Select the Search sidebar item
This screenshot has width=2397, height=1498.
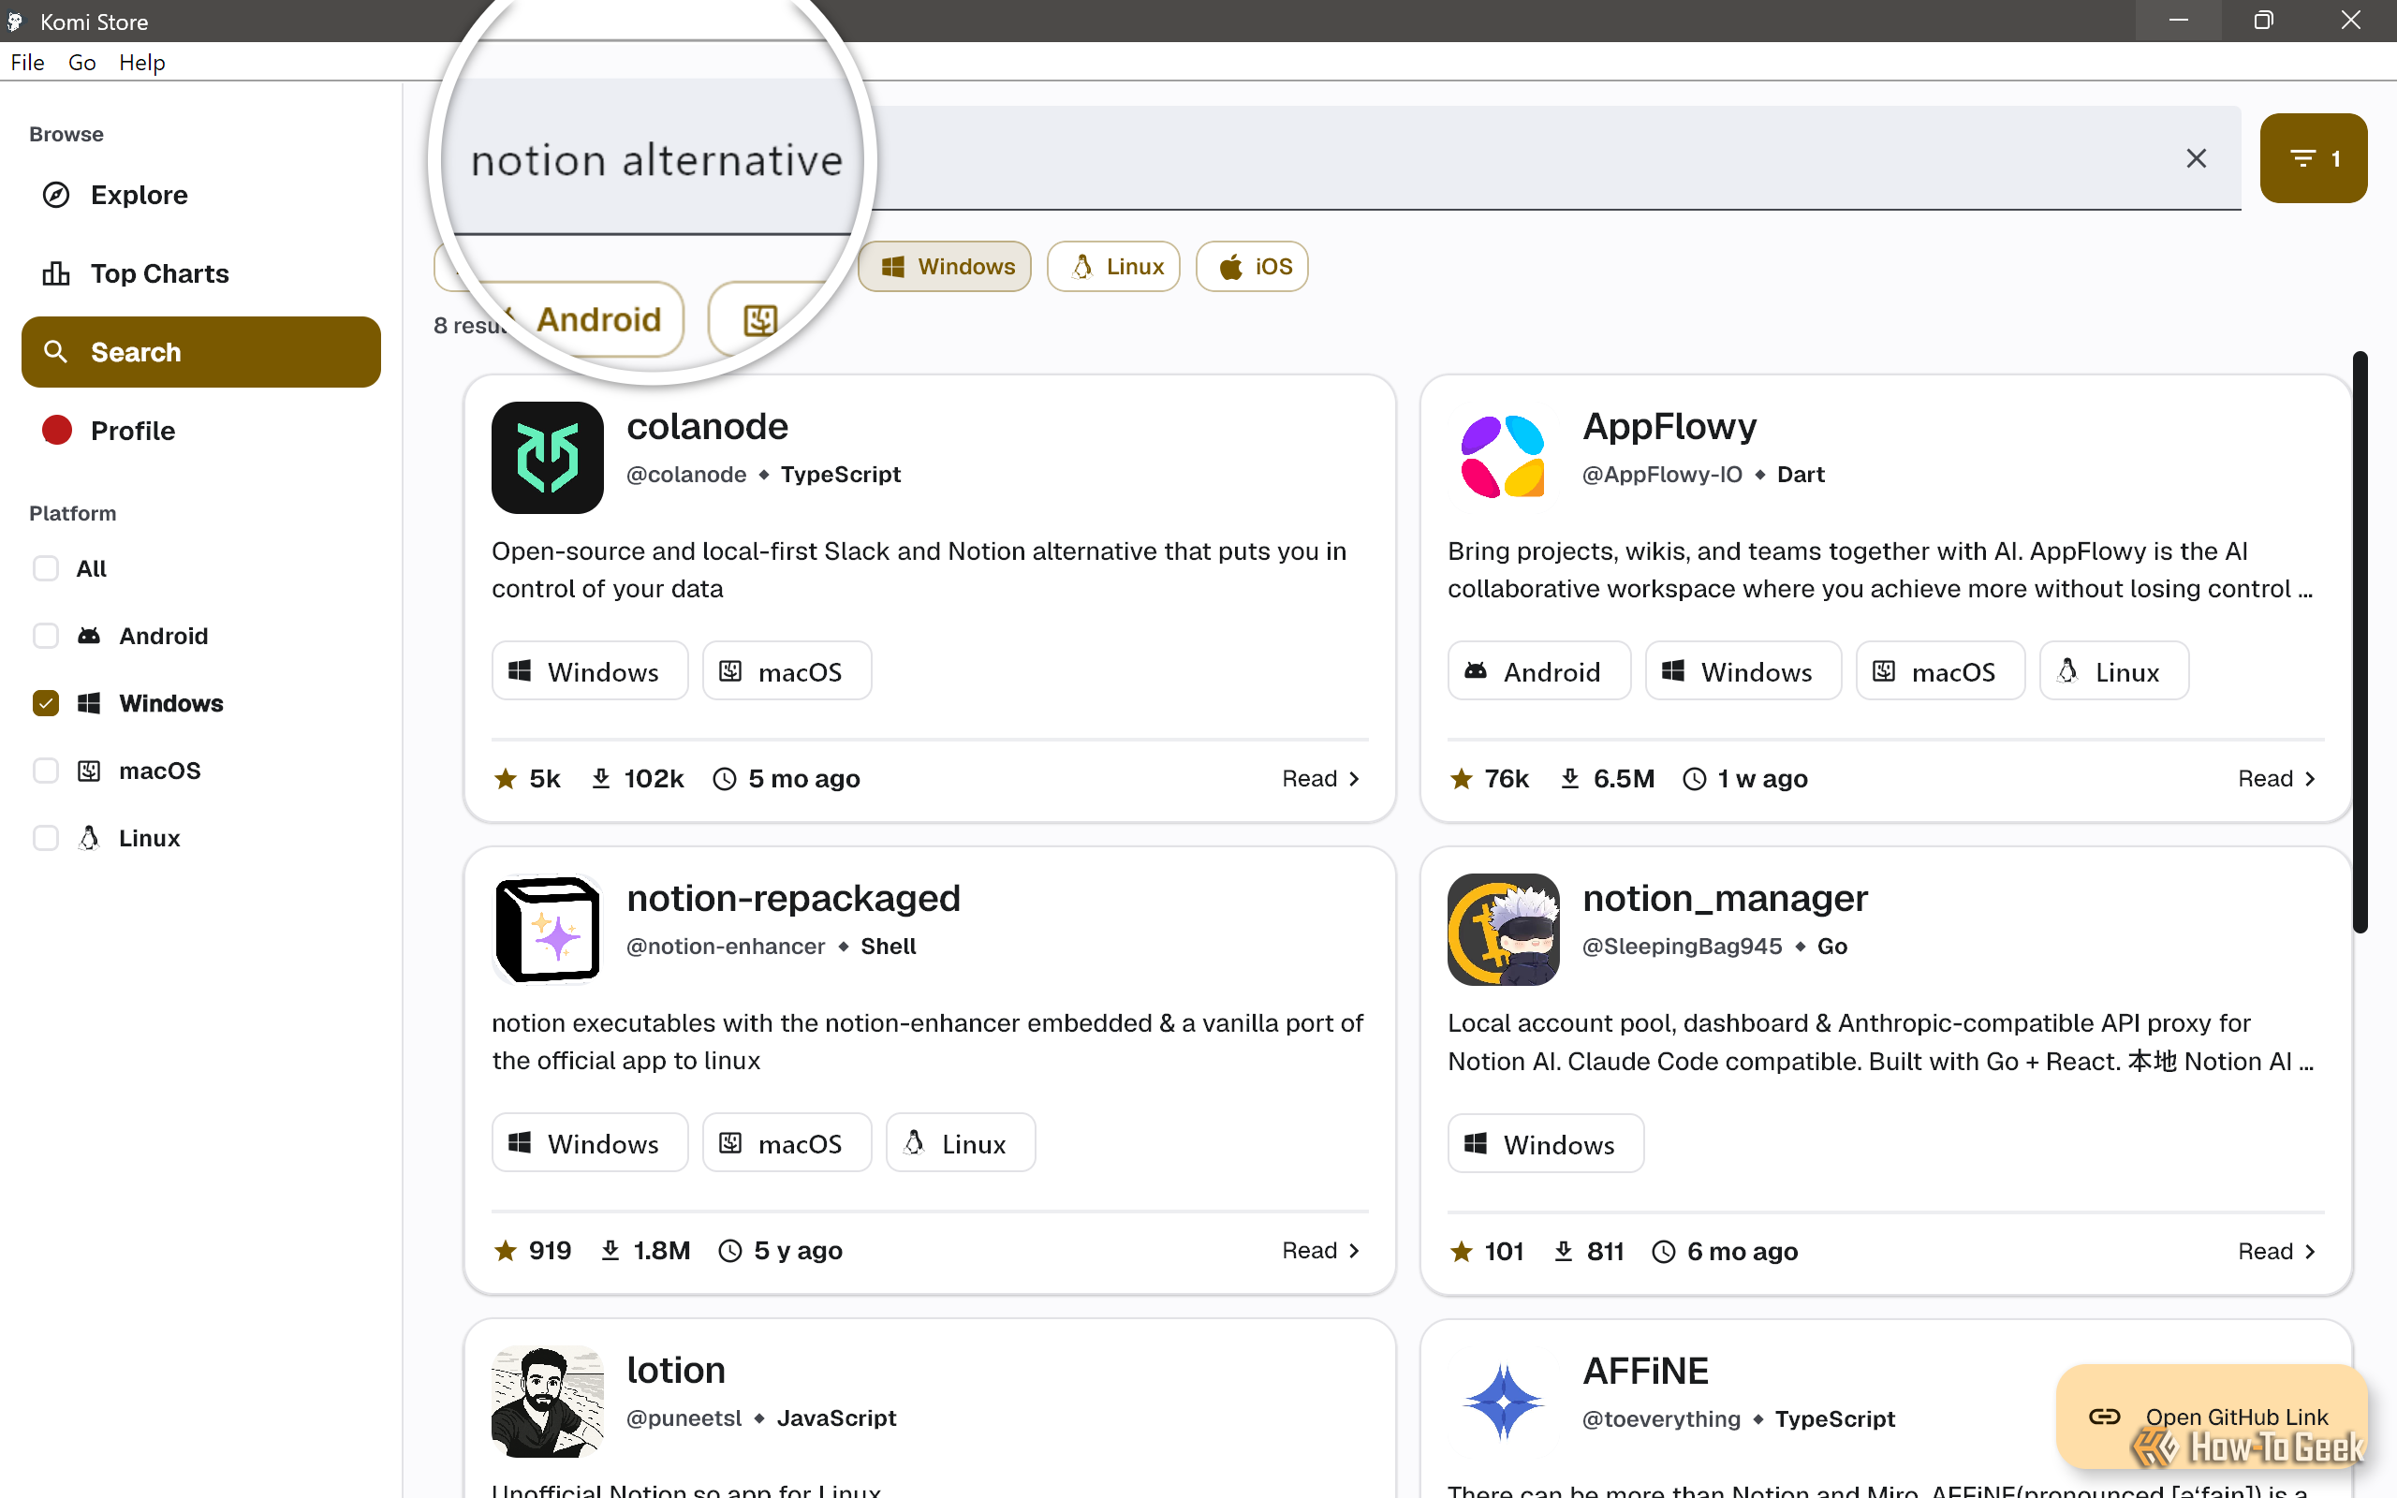201,352
